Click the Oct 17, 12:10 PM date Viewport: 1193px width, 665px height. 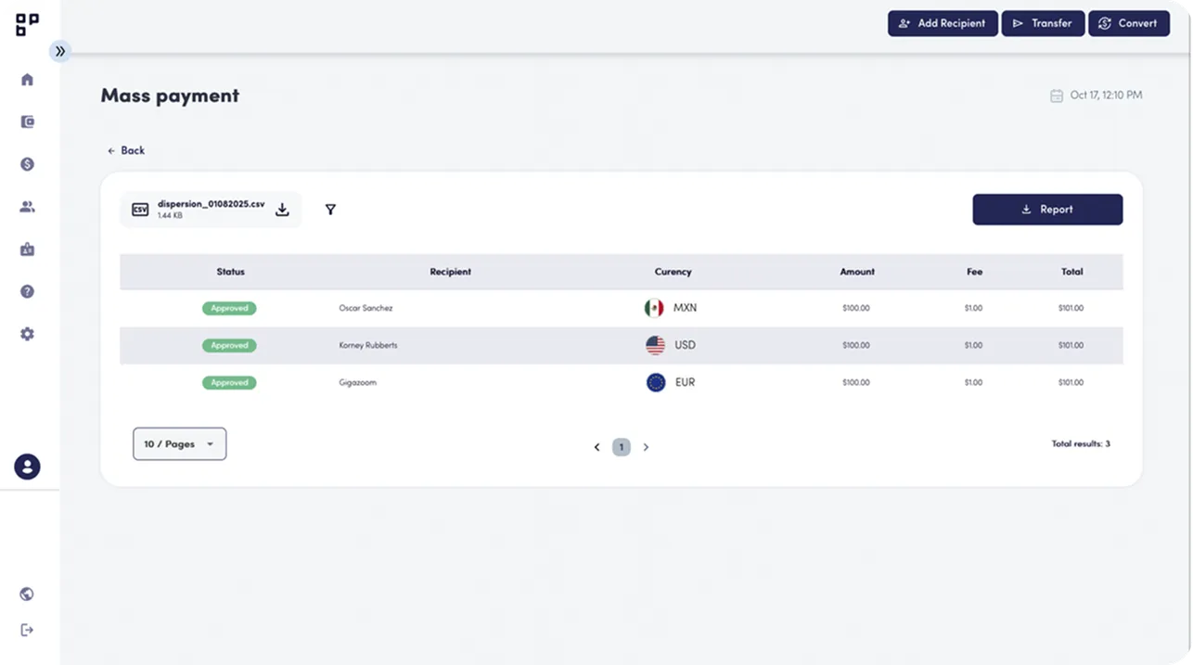click(1106, 95)
